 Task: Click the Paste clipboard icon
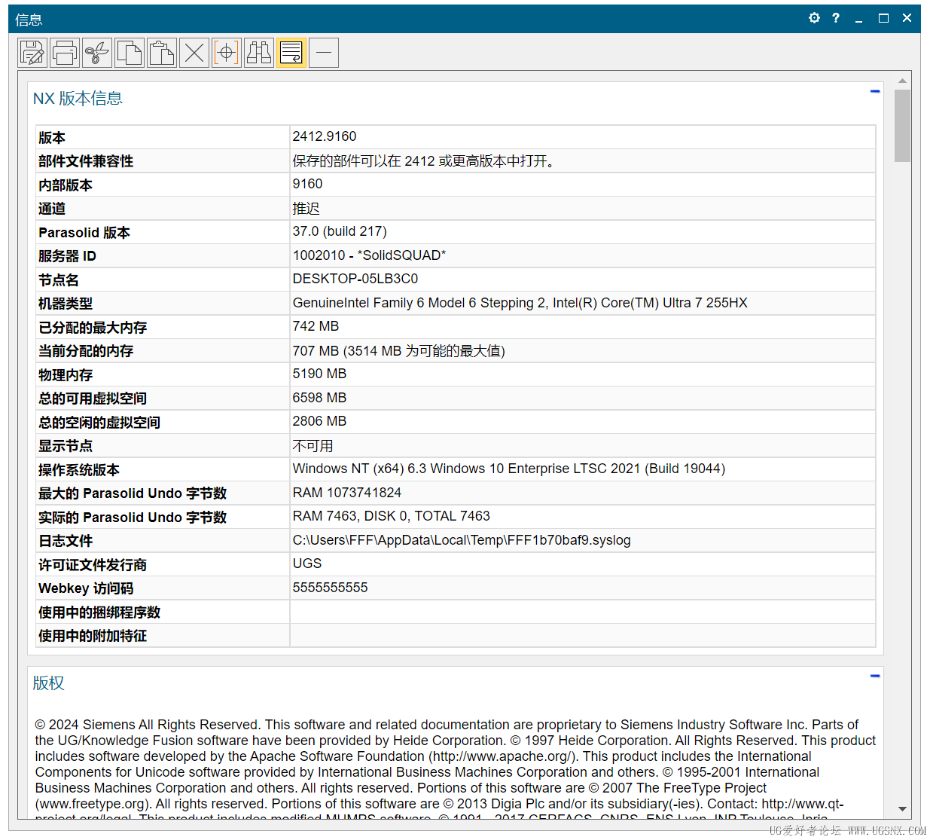click(x=162, y=53)
